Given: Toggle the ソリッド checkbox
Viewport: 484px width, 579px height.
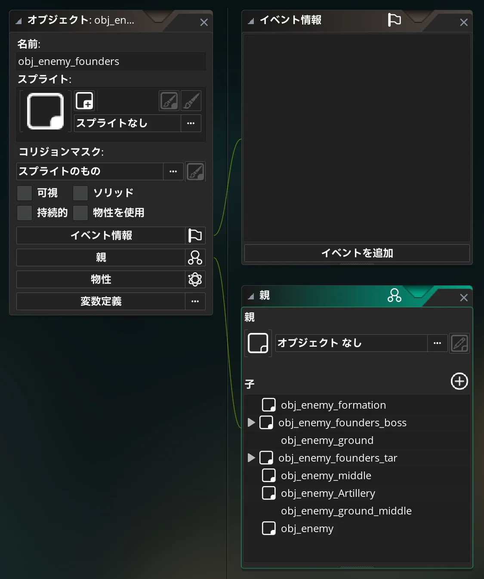Looking at the screenshot, I should [80, 193].
